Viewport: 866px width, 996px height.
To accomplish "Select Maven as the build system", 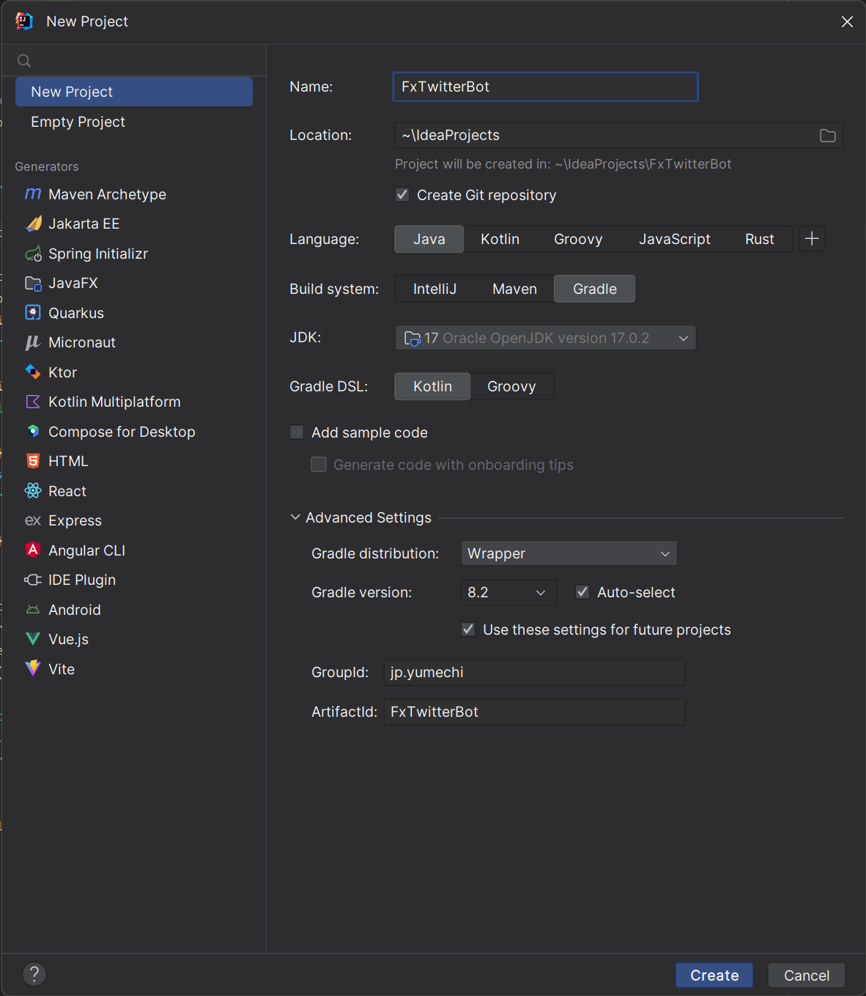I will (514, 288).
